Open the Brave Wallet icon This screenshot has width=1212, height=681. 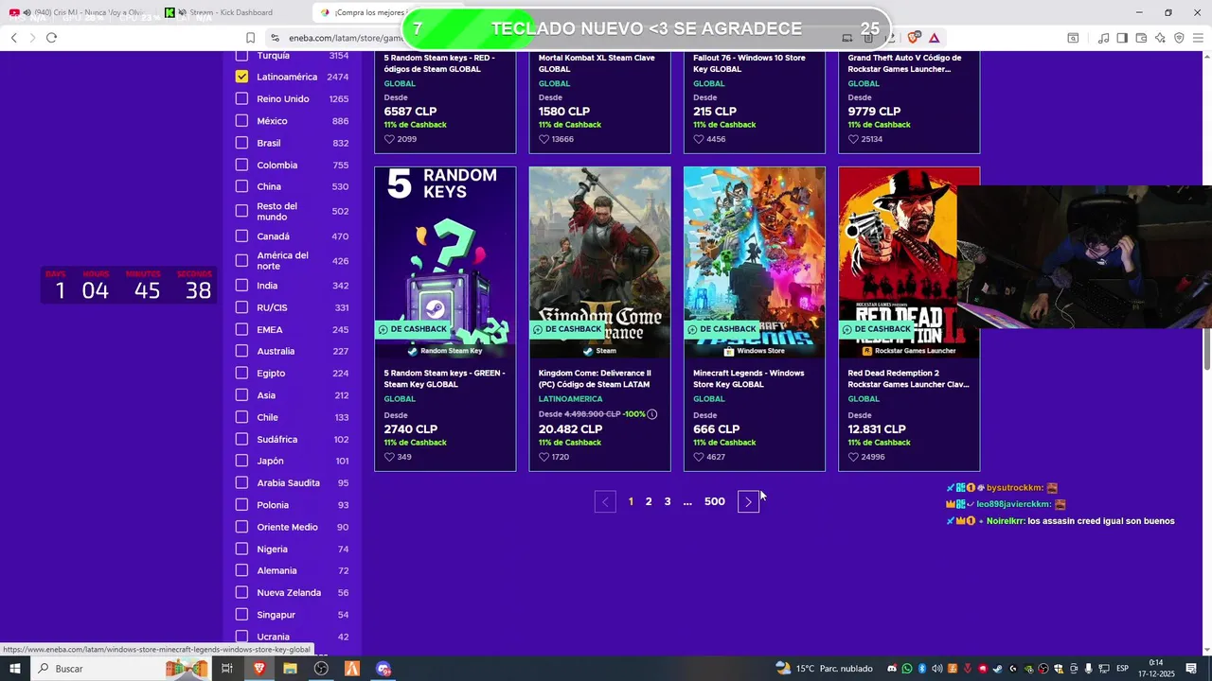click(x=1141, y=38)
